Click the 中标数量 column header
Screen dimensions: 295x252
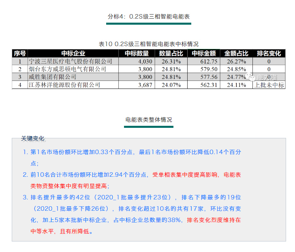tap(137, 53)
